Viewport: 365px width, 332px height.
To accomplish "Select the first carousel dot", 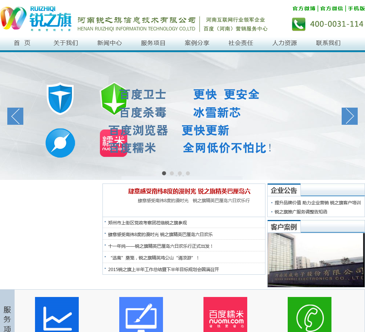I will tap(164, 173).
